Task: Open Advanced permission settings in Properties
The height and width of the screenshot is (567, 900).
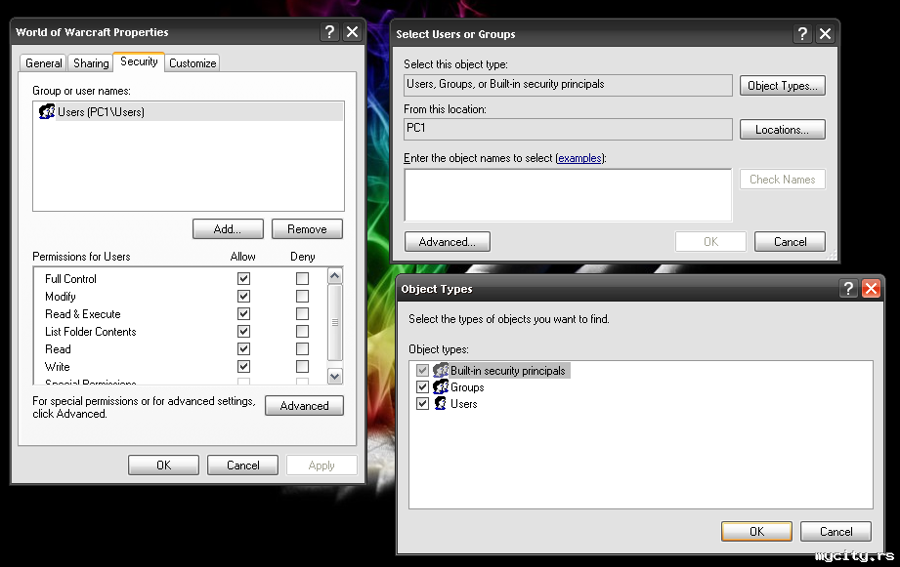Action: pos(304,405)
